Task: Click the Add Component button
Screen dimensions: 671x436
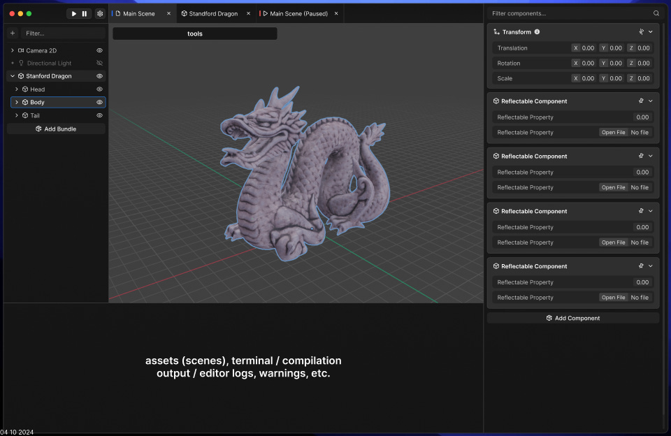Action: (572, 318)
